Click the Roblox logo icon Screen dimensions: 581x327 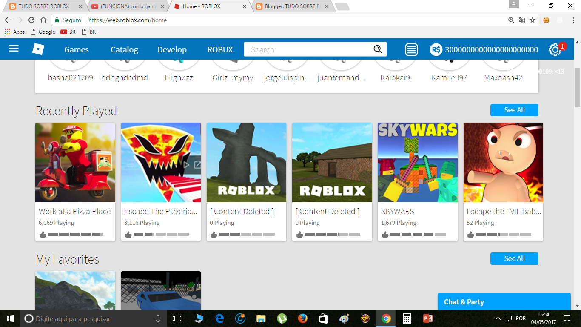(38, 49)
